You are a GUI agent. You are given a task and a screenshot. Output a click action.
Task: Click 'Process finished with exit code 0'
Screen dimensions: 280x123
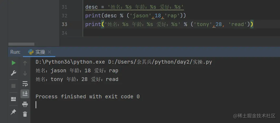pos(87,96)
